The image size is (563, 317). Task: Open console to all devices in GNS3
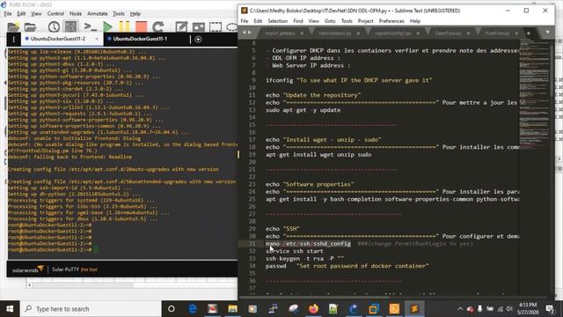[90, 27]
